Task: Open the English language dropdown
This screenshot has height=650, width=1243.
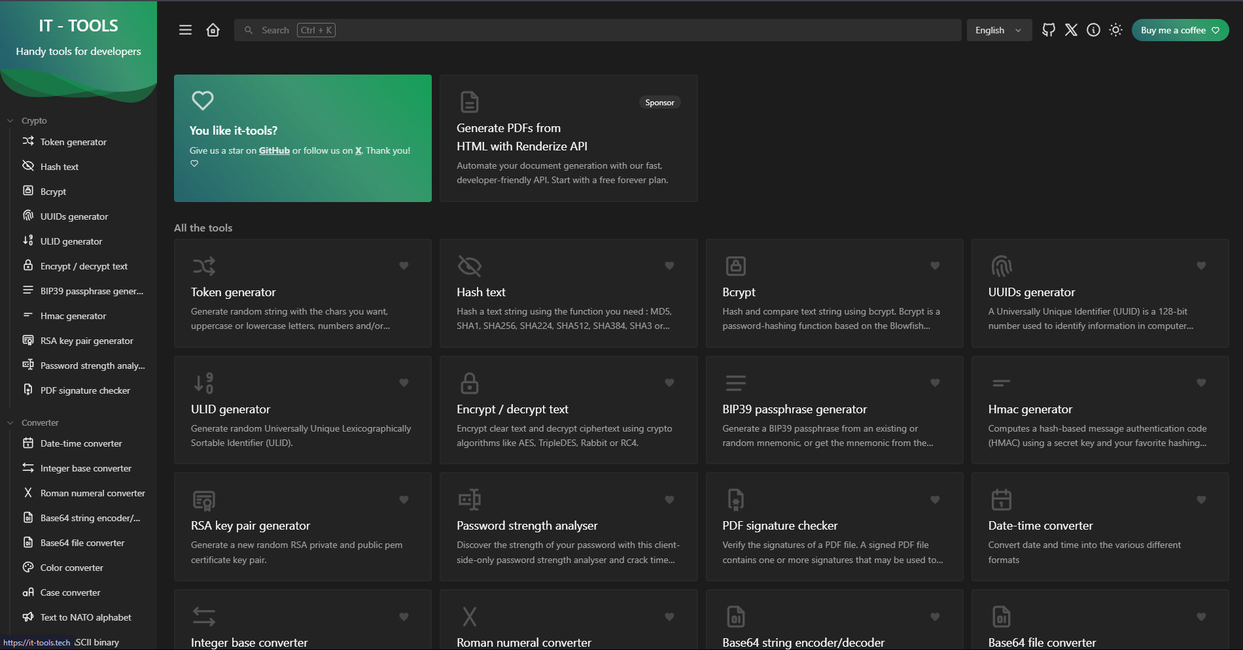Action: tap(998, 30)
